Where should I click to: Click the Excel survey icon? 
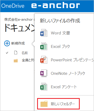coord(44,87)
